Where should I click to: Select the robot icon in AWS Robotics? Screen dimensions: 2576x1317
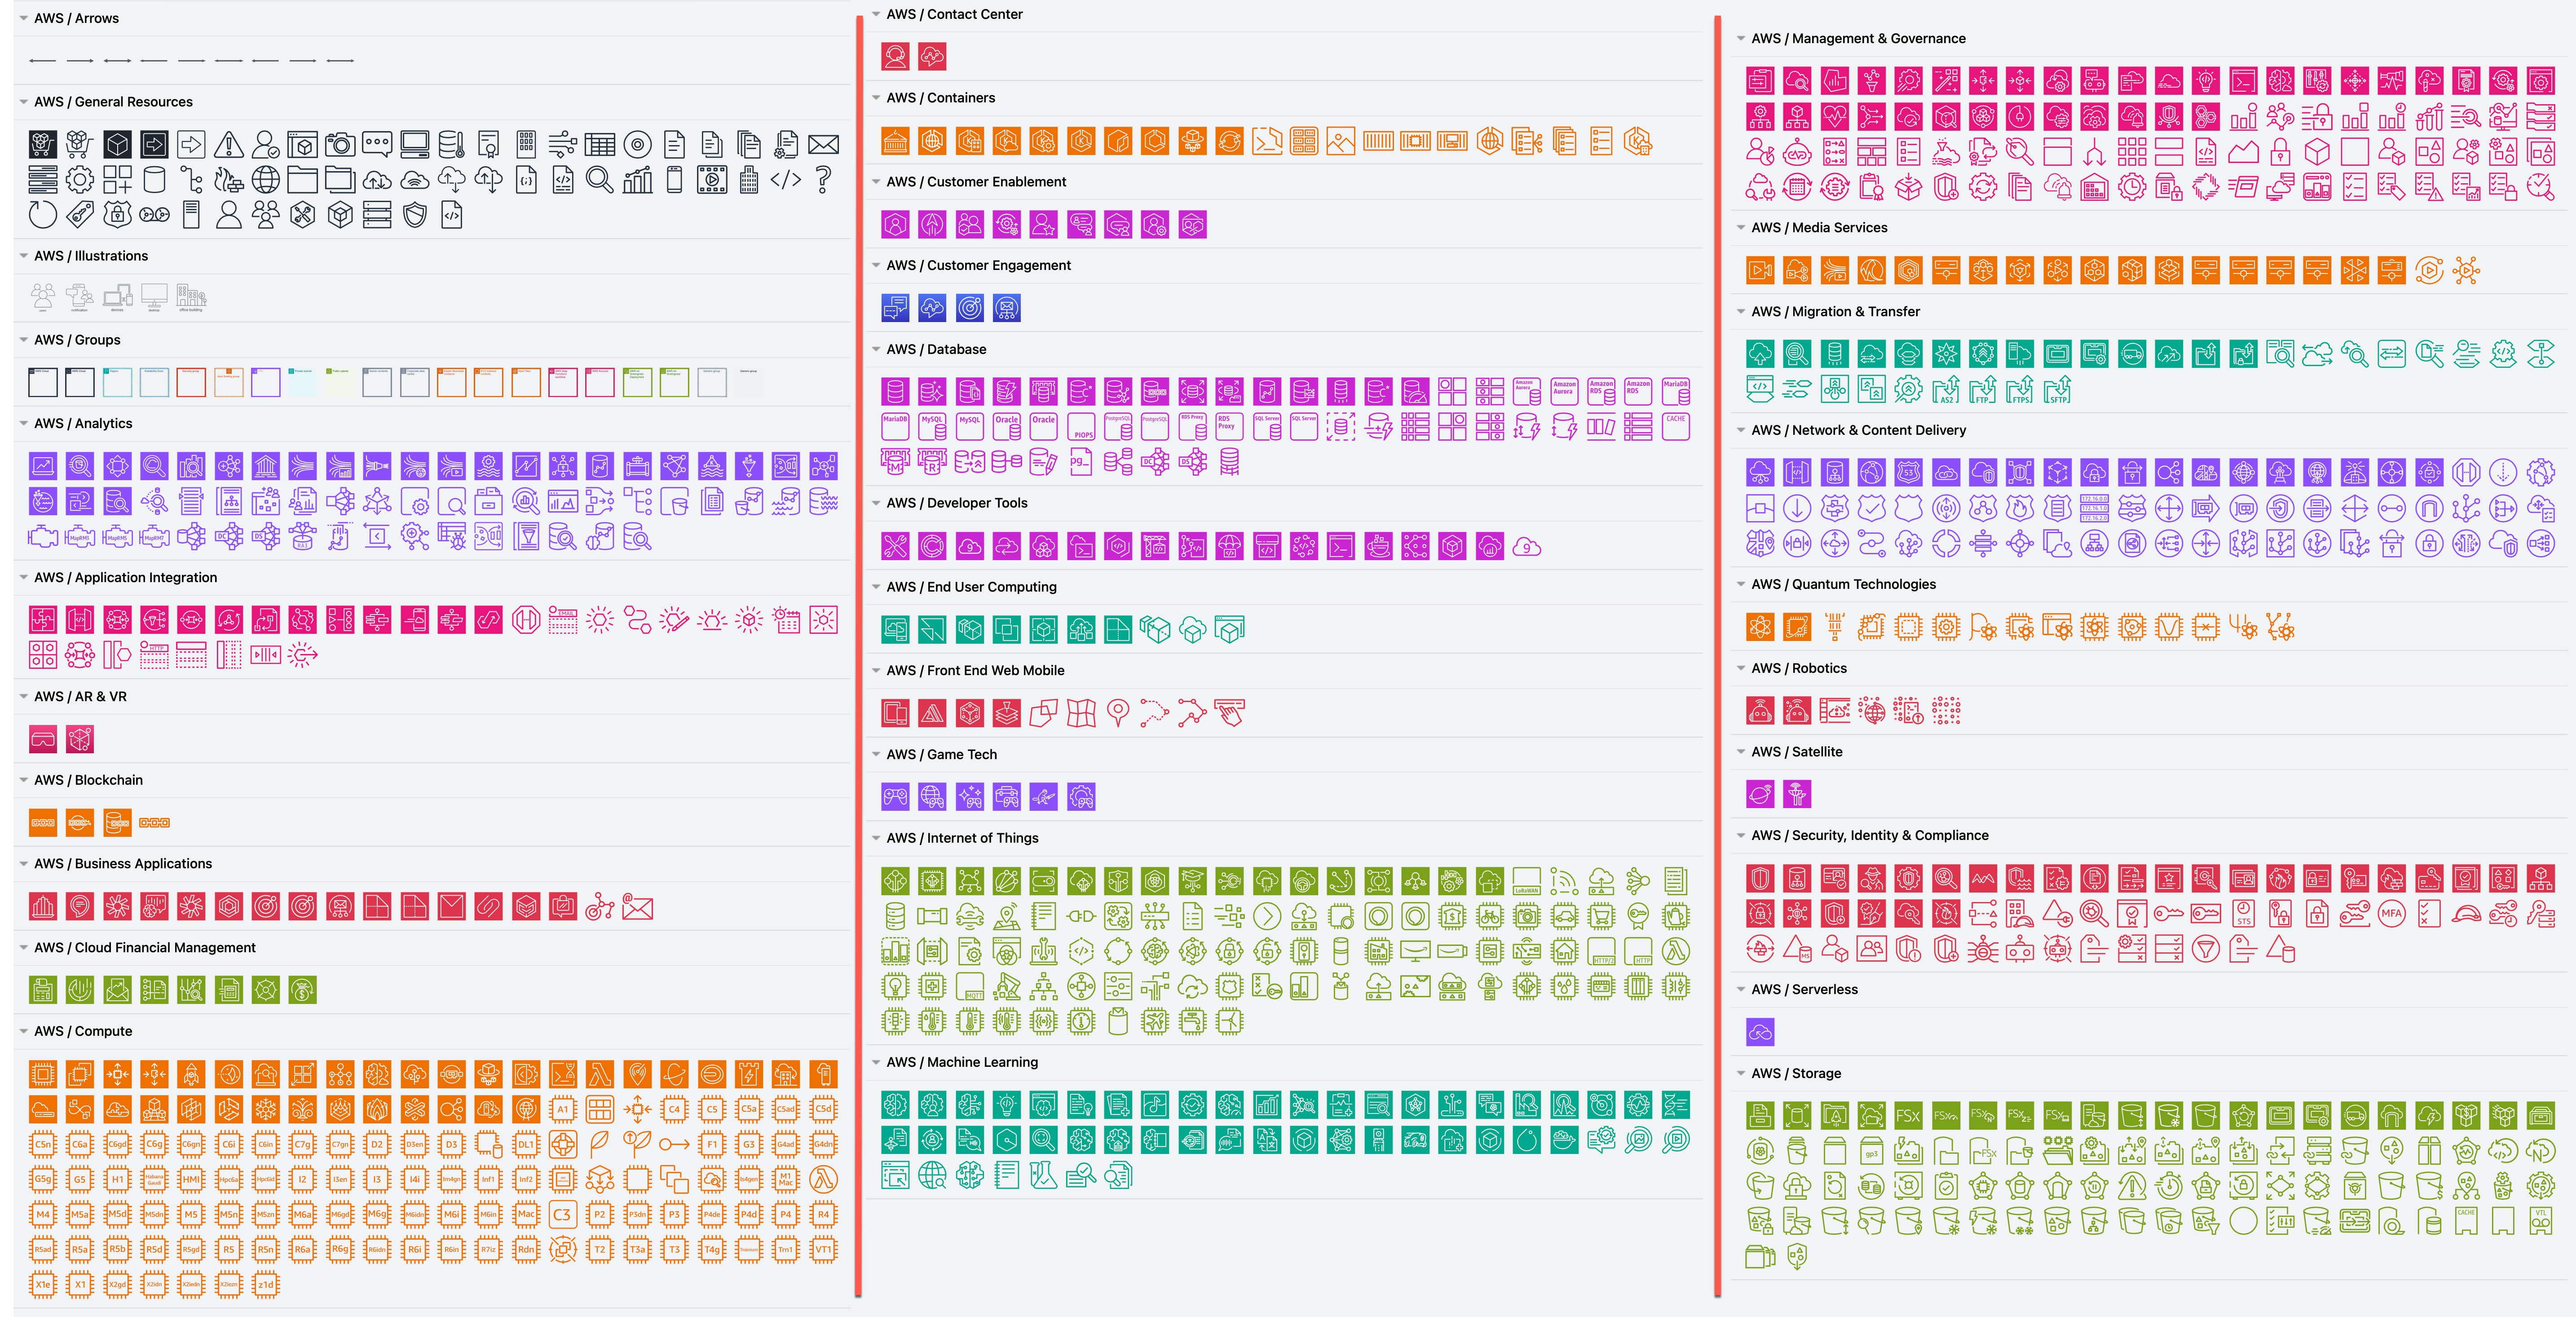(1759, 710)
